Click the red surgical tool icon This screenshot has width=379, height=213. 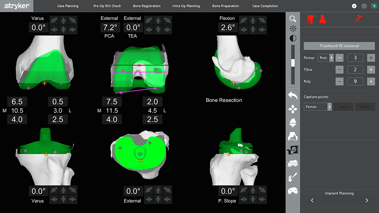tap(358, 20)
